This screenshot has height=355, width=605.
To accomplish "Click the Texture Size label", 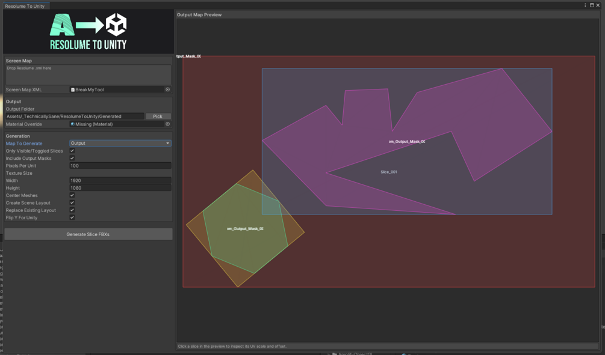I will pyautogui.click(x=19, y=173).
